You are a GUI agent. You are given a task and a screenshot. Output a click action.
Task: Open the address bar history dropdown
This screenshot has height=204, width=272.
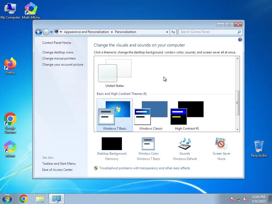(x=167, y=32)
